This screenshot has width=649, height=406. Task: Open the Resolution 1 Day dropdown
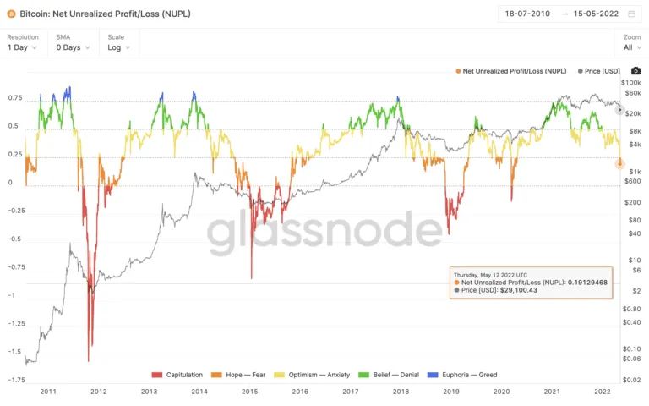[23, 47]
